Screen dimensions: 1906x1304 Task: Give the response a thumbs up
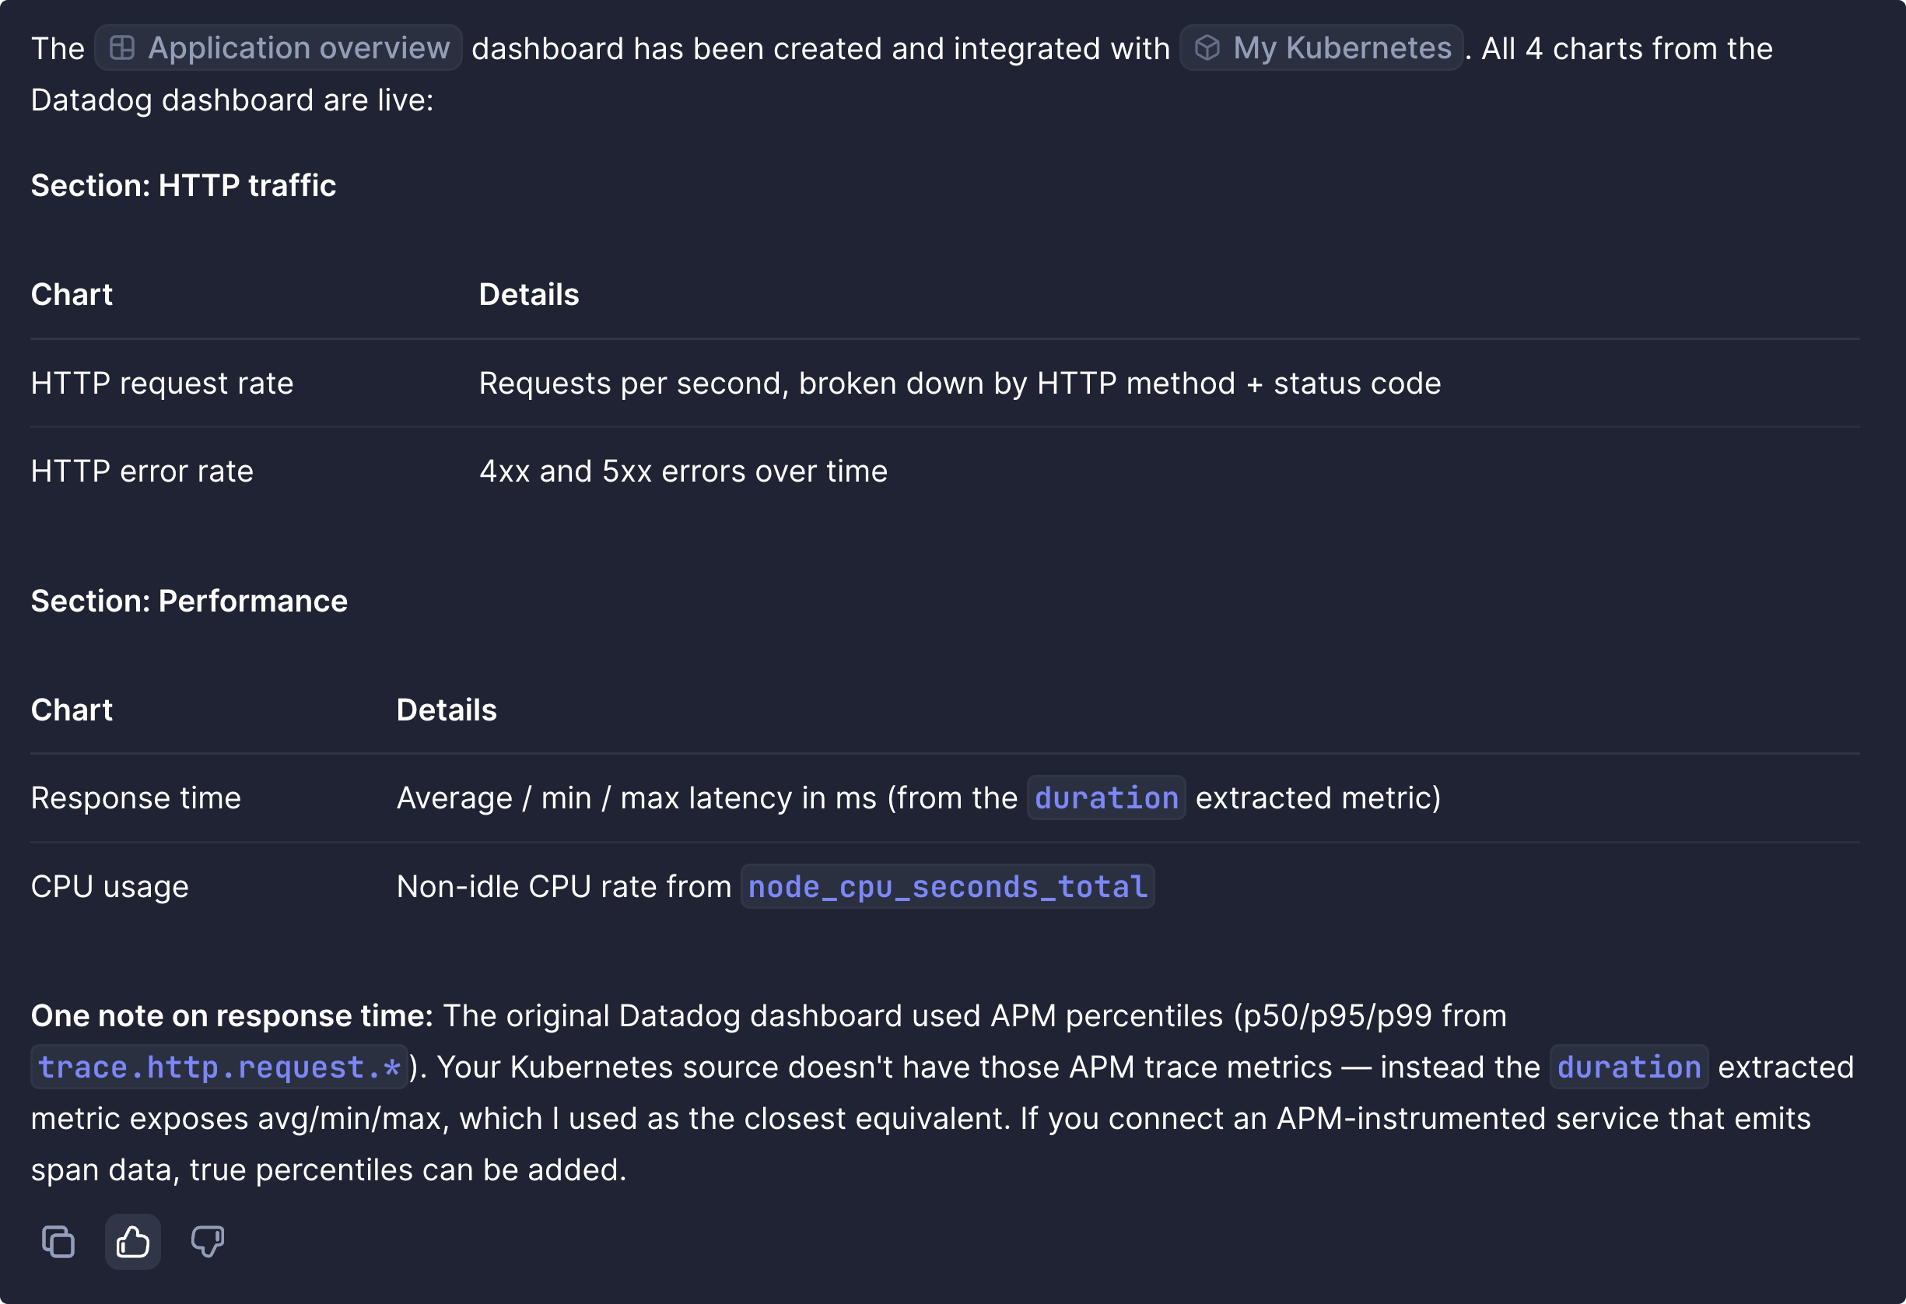(133, 1241)
